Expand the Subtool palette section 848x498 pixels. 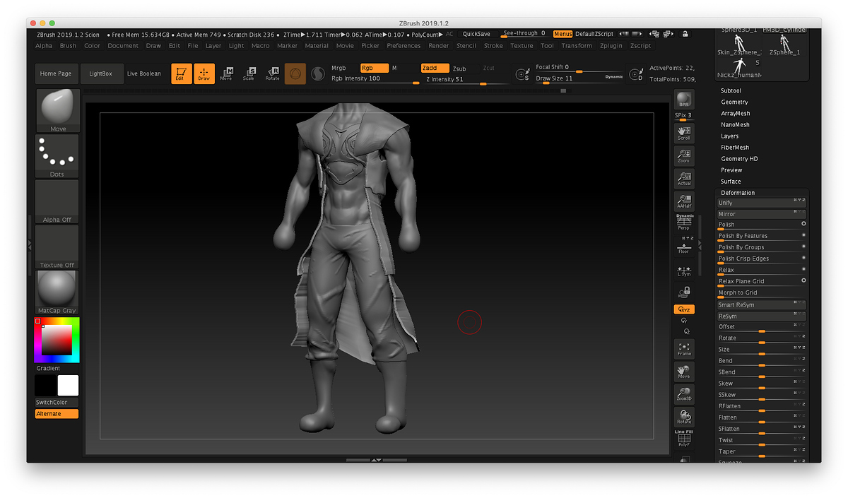click(731, 90)
